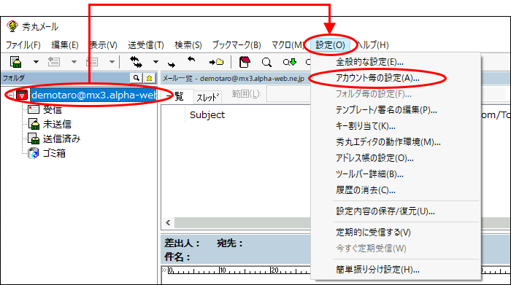Switch to the スレッド tab
Viewport: 511px width, 285px height.
pyautogui.click(x=207, y=97)
